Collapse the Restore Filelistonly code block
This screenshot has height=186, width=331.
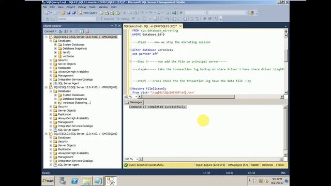[x=130, y=89]
